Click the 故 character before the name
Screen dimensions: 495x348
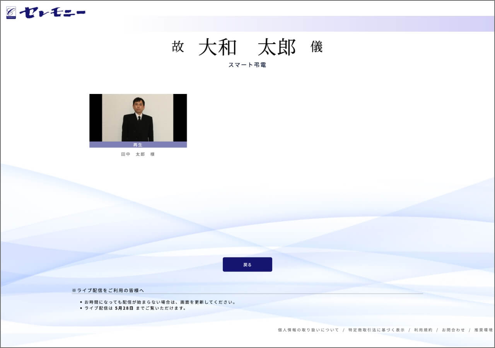point(178,47)
